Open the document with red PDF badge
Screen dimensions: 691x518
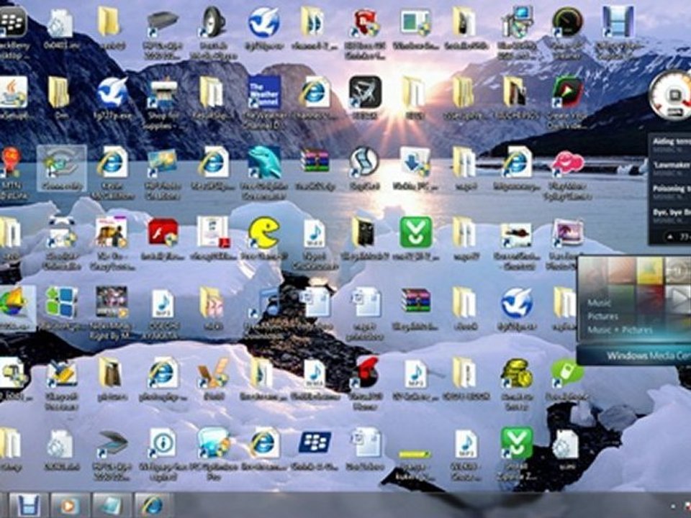point(213,232)
